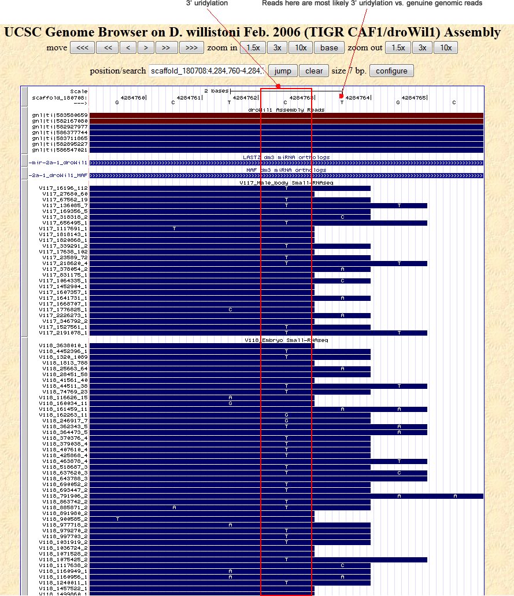This screenshot has width=514, height=596.
Task: Zoom out by 1.5x
Action: tap(398, 47)
